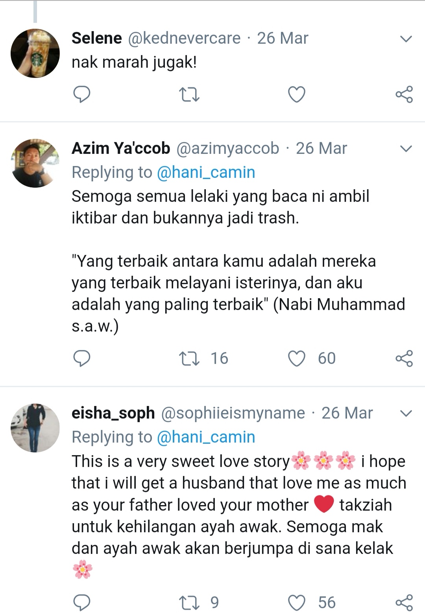The image size is (425, 616).
Task: Share Selene's tweet
Action: 404,94
